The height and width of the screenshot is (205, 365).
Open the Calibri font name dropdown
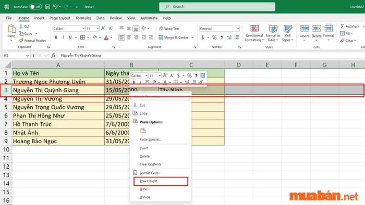(x=83, y=29)
